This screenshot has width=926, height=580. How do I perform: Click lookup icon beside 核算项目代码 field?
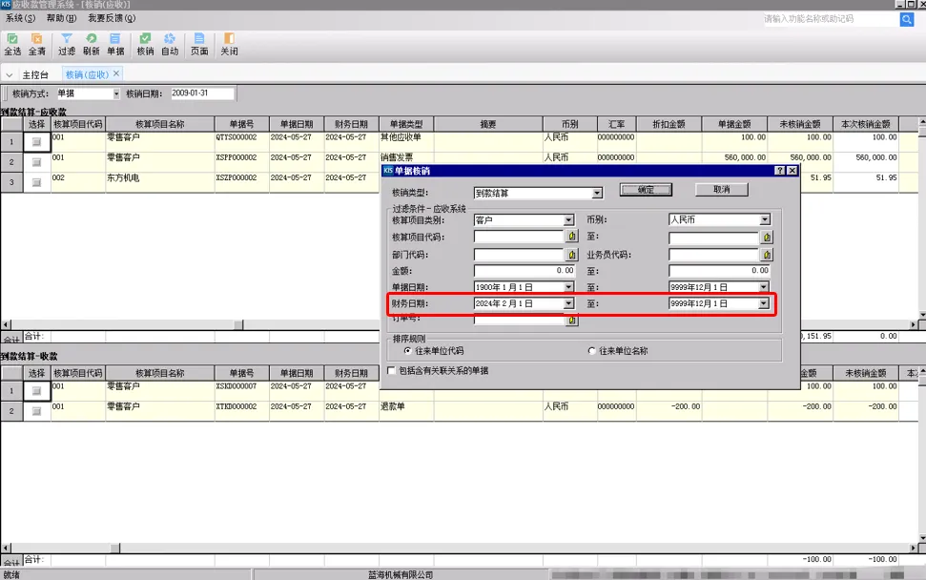click(571, 237)
